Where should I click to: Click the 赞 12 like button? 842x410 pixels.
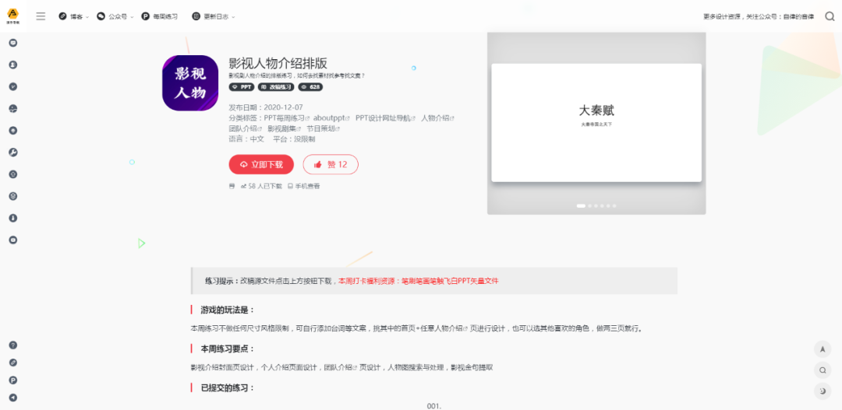(x=331, y=164)
